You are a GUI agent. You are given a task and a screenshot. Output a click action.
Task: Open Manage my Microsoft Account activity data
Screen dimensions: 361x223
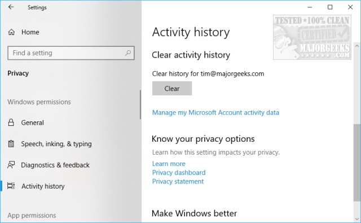point(215,112)
